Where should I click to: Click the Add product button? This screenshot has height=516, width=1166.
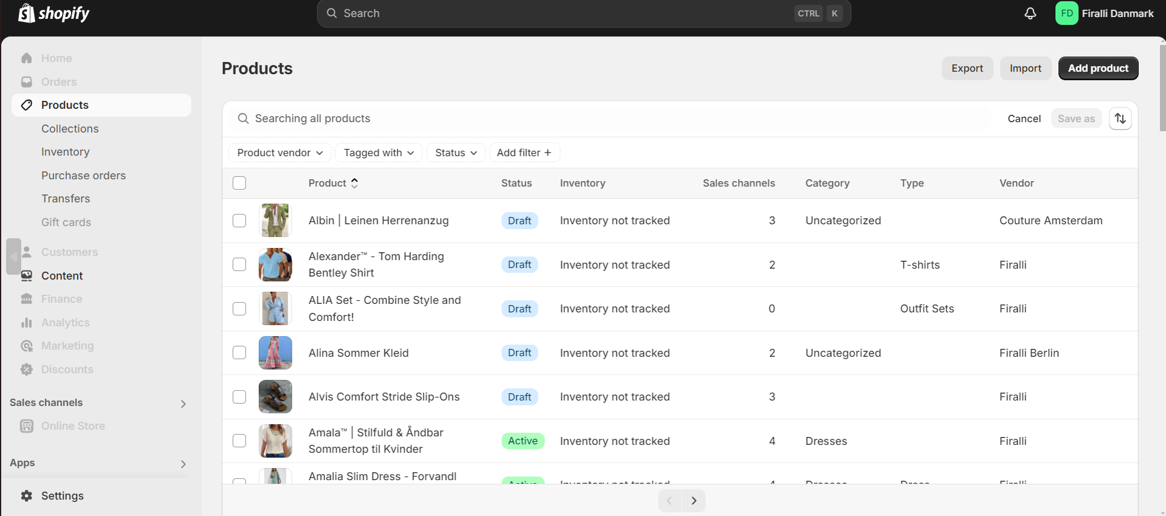(x=1098, y=68)
